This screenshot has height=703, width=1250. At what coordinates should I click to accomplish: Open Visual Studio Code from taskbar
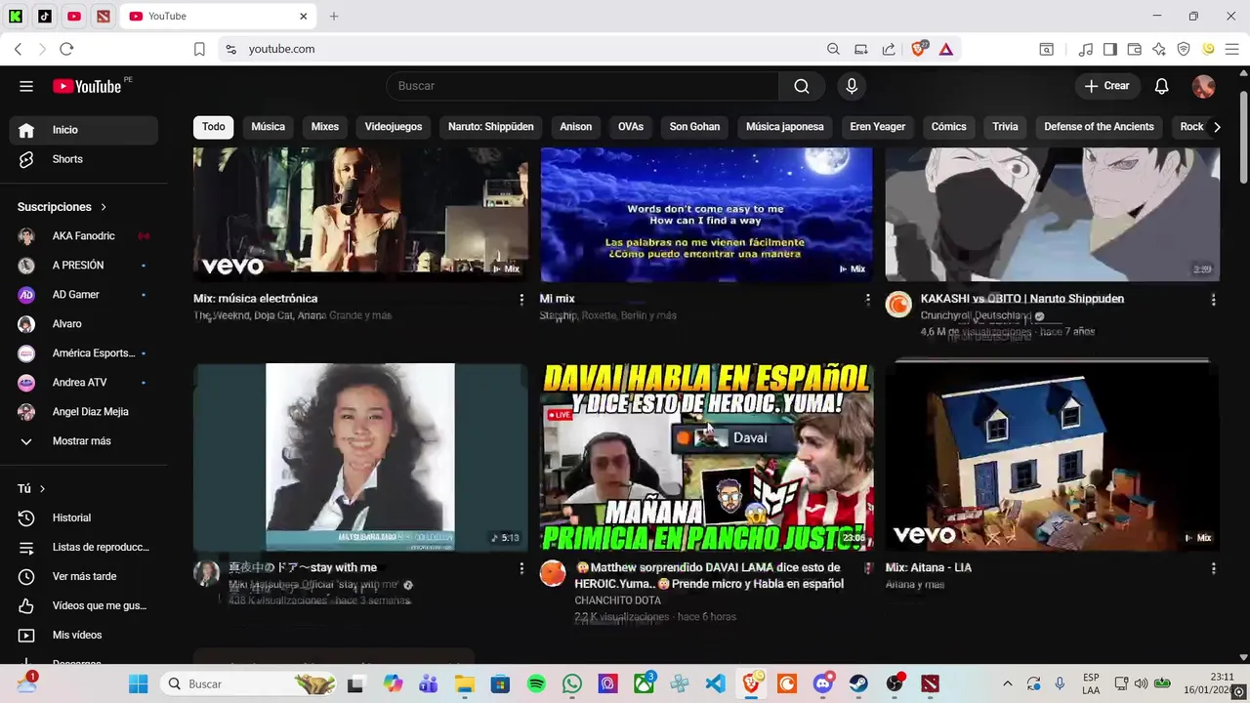pyautogui.click(x=716, y=683)
